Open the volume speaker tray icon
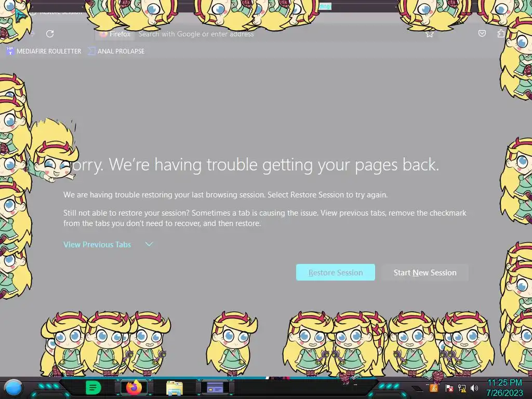Image resolution: width=532 pixels, height=399 pixels. pos(474,388)
